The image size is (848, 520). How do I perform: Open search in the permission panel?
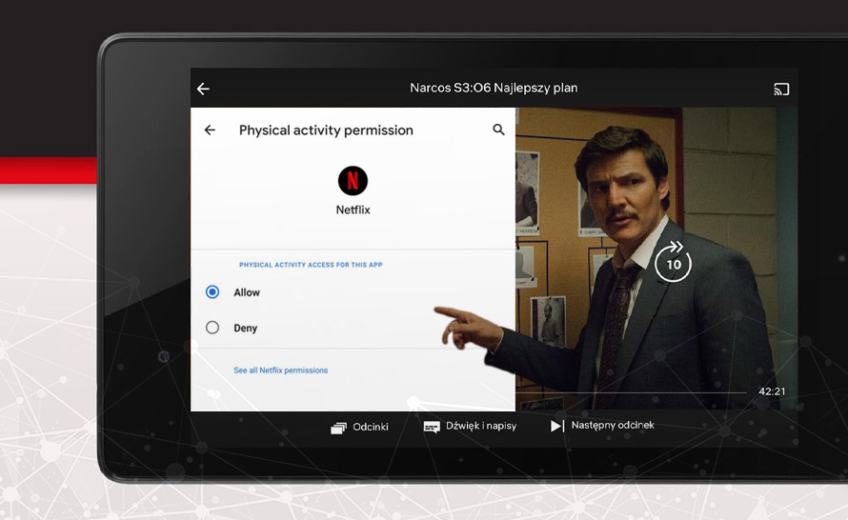click(498, 130)
